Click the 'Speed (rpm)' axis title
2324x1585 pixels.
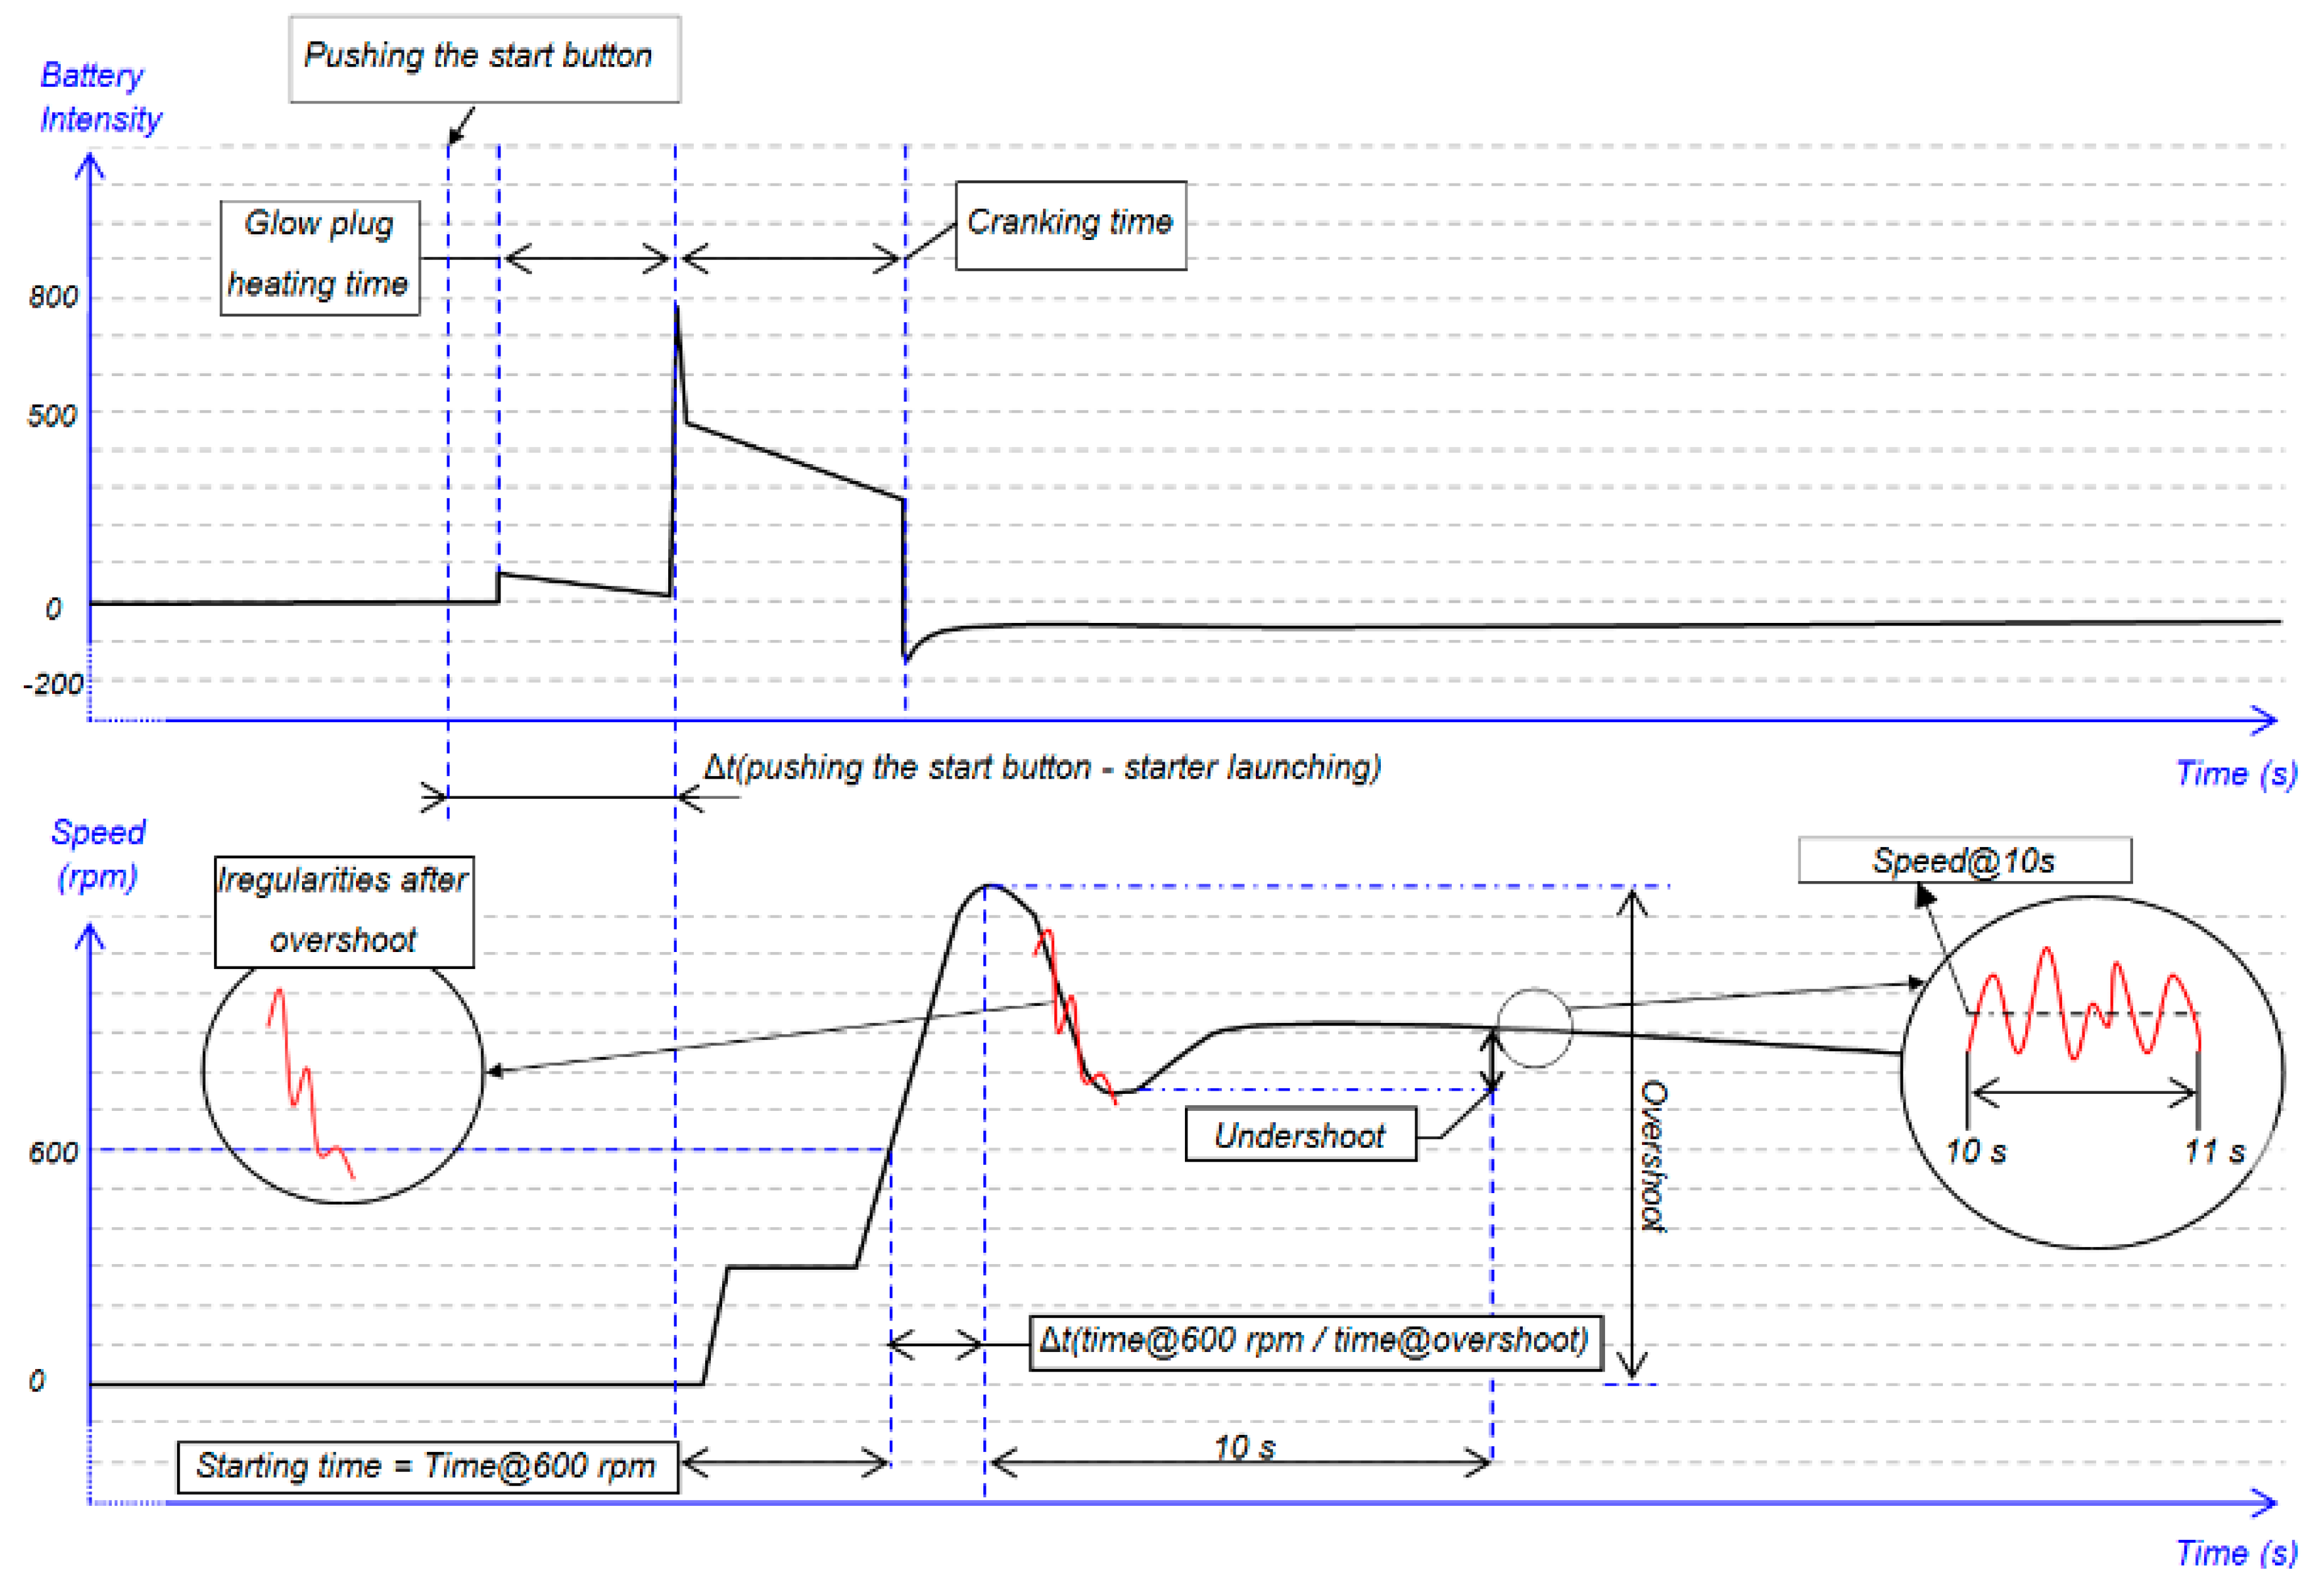point(98,854)
